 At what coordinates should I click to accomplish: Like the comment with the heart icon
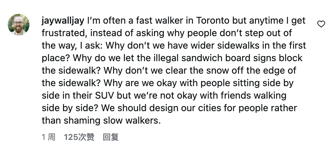tap(321, 24)
